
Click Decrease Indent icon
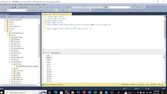(82, 10)
